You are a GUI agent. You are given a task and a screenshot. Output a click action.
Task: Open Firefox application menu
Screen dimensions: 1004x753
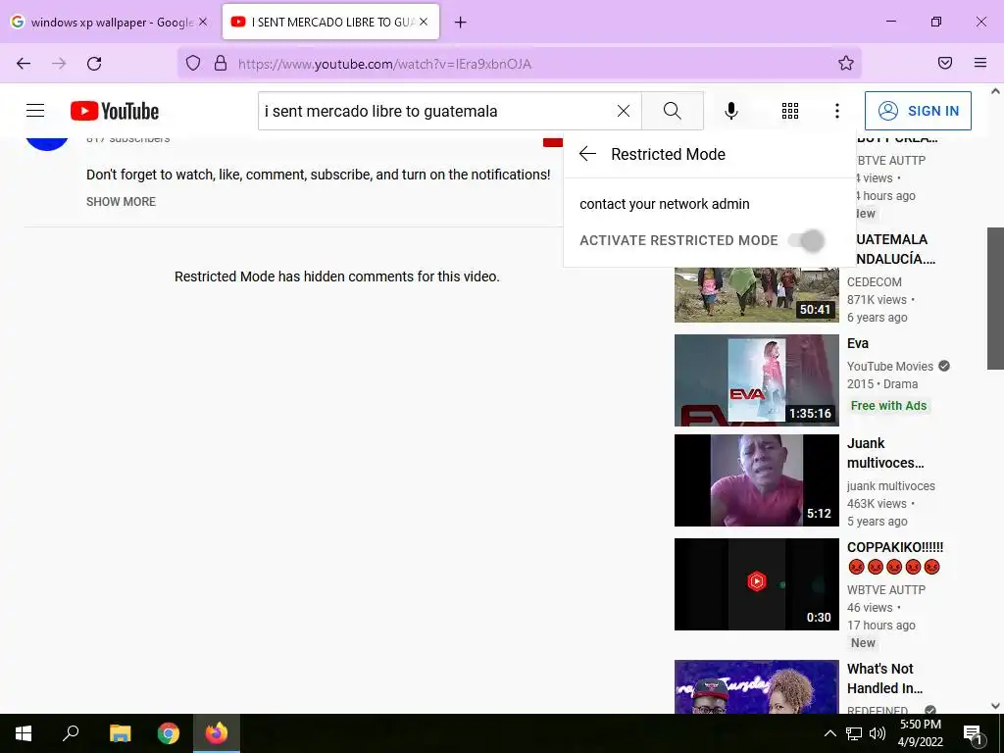click(980, 63)
